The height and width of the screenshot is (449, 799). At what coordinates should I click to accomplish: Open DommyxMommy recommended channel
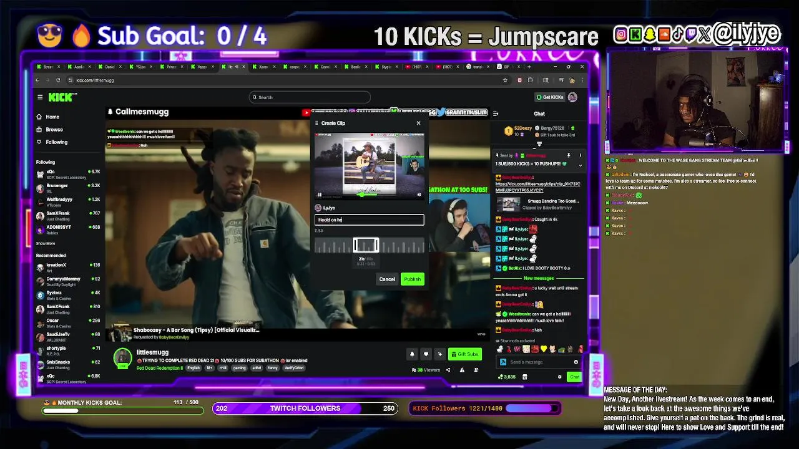coord(67,281)
